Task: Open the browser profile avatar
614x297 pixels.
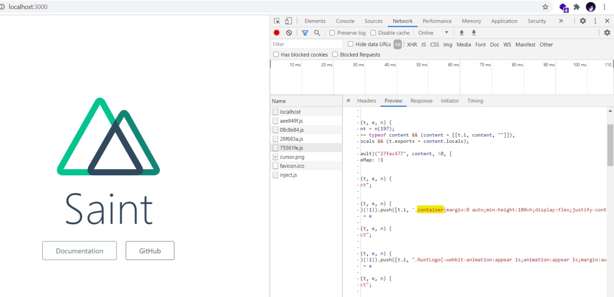Action: (591, 7)
